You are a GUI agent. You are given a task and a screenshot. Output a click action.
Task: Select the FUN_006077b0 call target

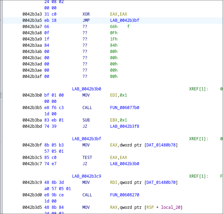pos(125,108)
